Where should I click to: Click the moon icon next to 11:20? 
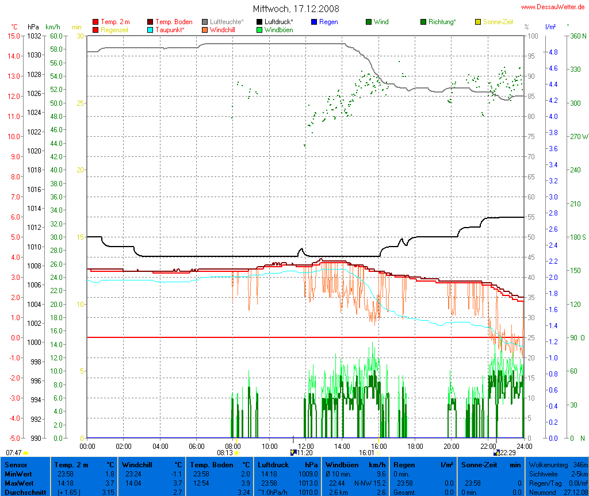point(293,452)
